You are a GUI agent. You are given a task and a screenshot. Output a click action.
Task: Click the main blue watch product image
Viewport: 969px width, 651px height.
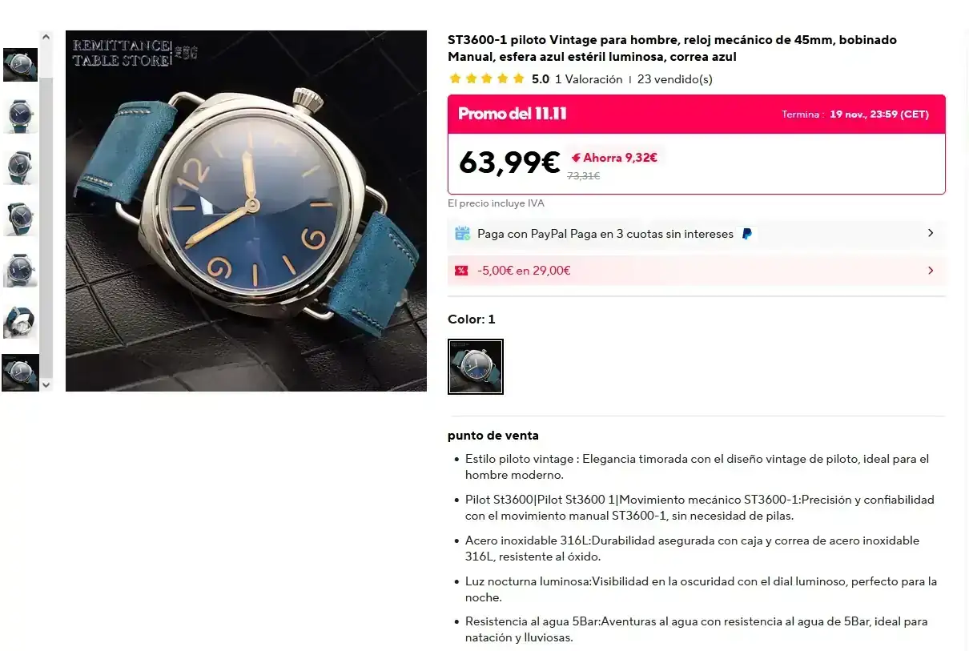click(246, 211)
